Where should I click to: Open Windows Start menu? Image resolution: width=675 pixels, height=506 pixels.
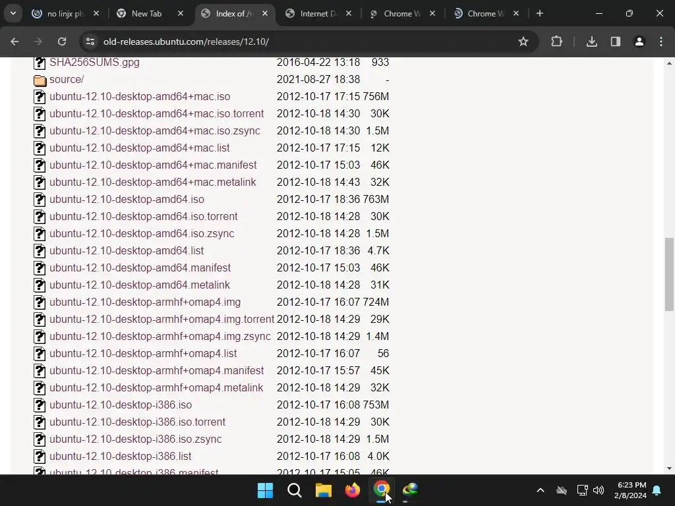click(265, 490)
